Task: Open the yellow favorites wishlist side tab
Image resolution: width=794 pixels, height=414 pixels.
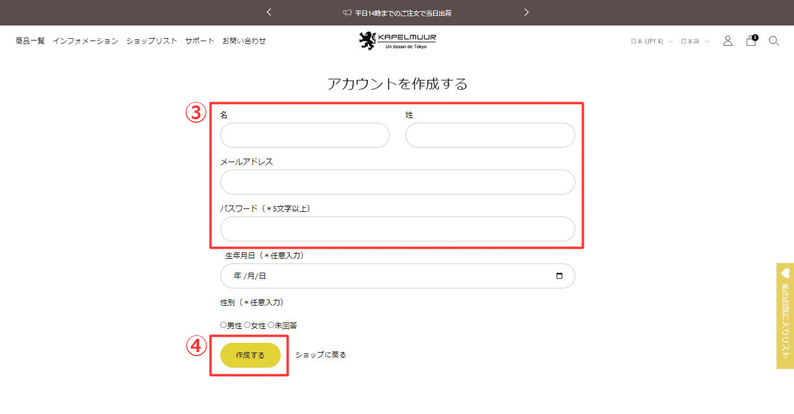Action: point(785,316)
